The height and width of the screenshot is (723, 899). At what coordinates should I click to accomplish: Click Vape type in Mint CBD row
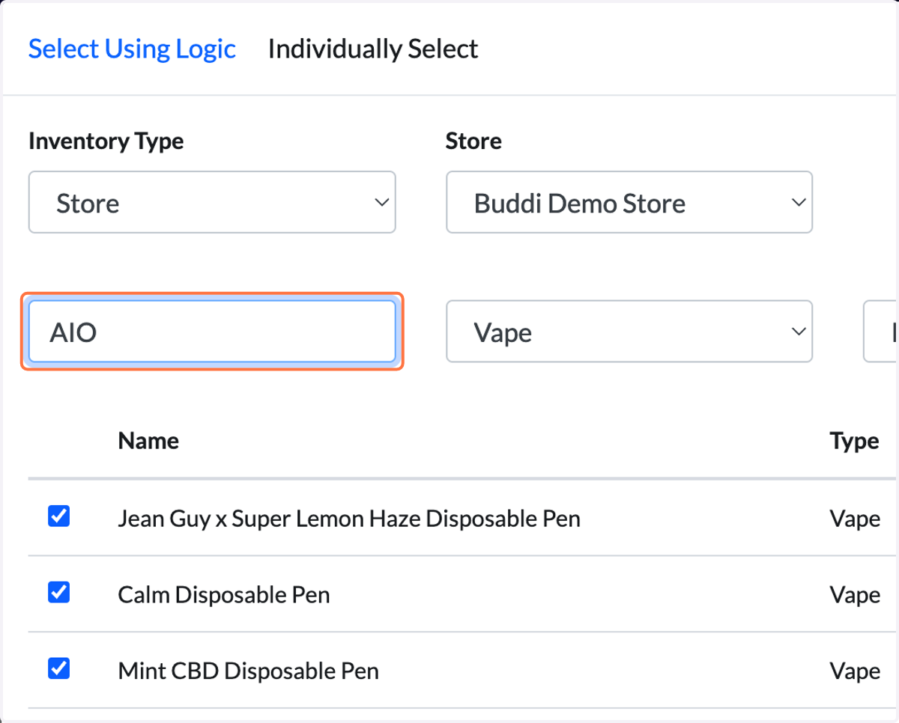click(x=855, y=671)
